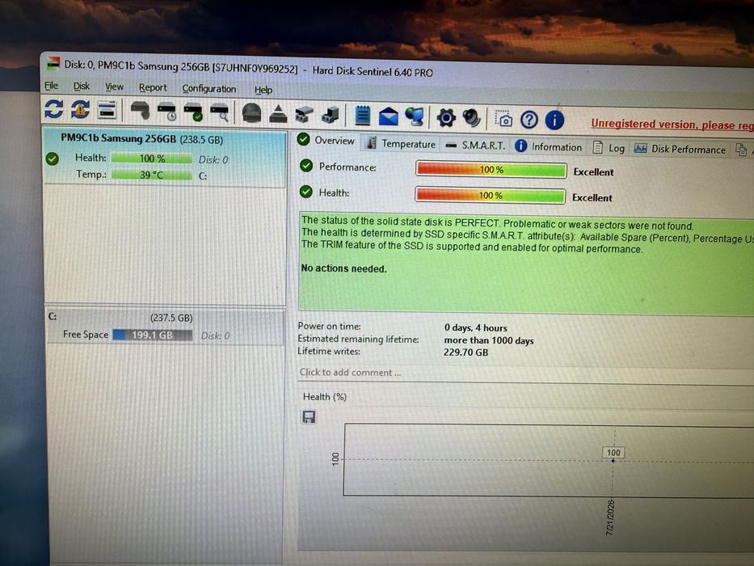Screen dimensions: 754x566
Task: Click the disk with green checkmark icon
Action: (193, 112)
